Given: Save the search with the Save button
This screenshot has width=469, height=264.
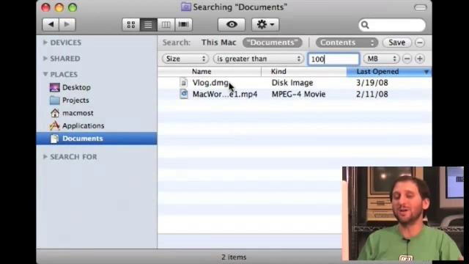Looking at the screenshot, I should (x=397, y=43).
